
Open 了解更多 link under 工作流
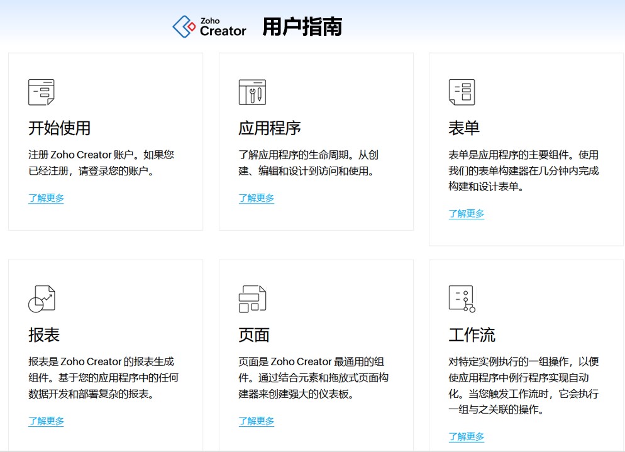coord(467,436)
